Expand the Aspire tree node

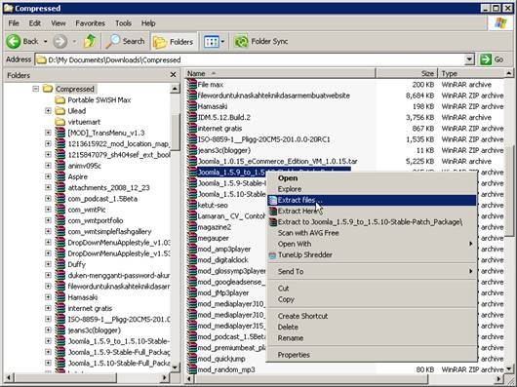(x=48, y=176)
